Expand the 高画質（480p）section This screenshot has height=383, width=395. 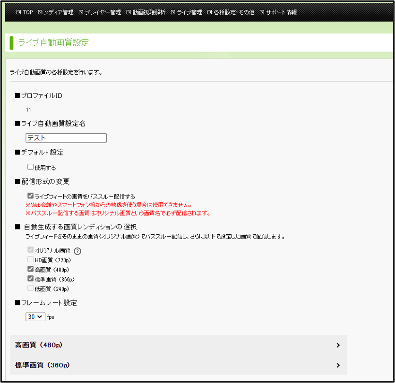point(178,345)
